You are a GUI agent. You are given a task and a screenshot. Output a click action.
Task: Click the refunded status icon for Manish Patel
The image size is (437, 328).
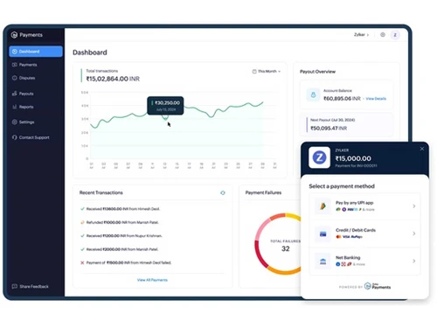pos(82,222)
